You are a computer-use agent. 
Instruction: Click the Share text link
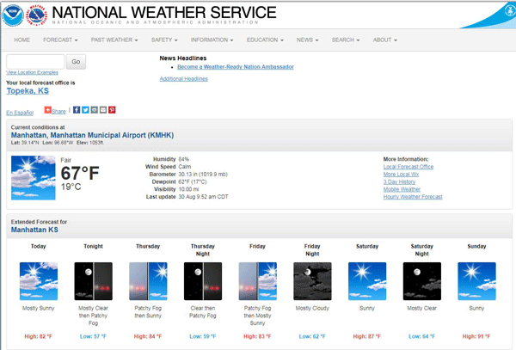click(x=58, y=112)
